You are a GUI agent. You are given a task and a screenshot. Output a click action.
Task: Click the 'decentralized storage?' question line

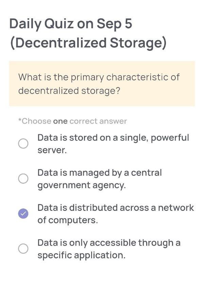click(69, 91)
